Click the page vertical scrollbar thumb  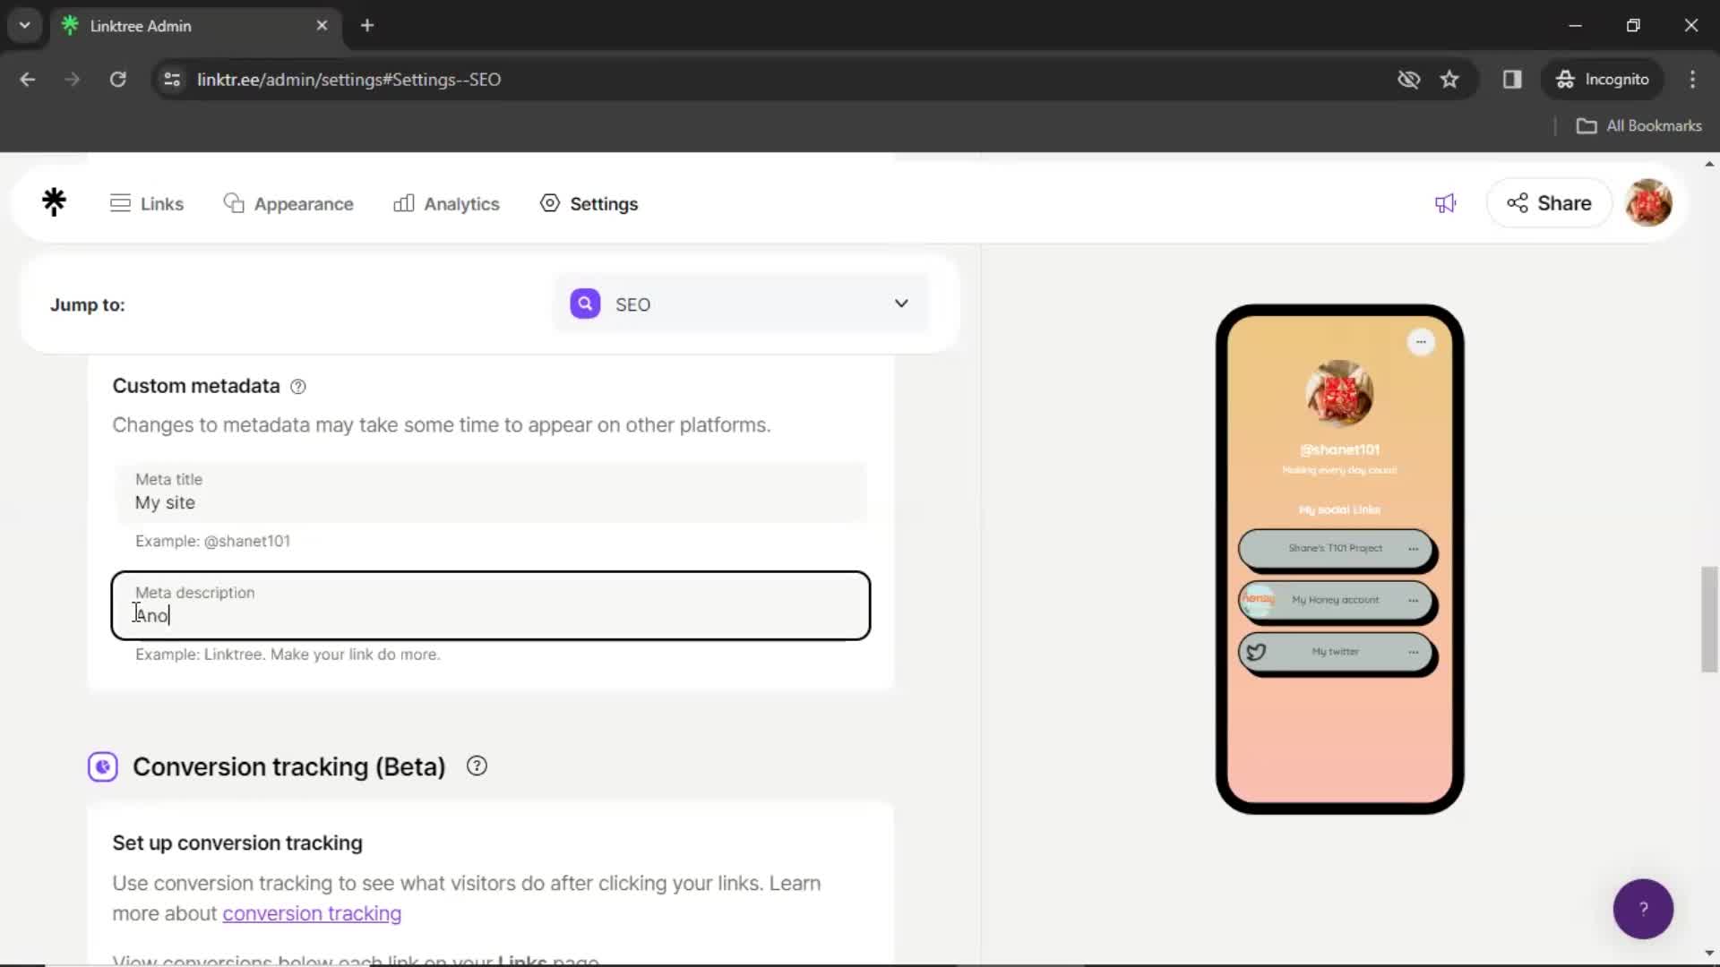coord(1709,619)
